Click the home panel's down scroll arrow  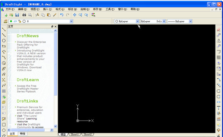pyautogui.click(x=55, y=126)
